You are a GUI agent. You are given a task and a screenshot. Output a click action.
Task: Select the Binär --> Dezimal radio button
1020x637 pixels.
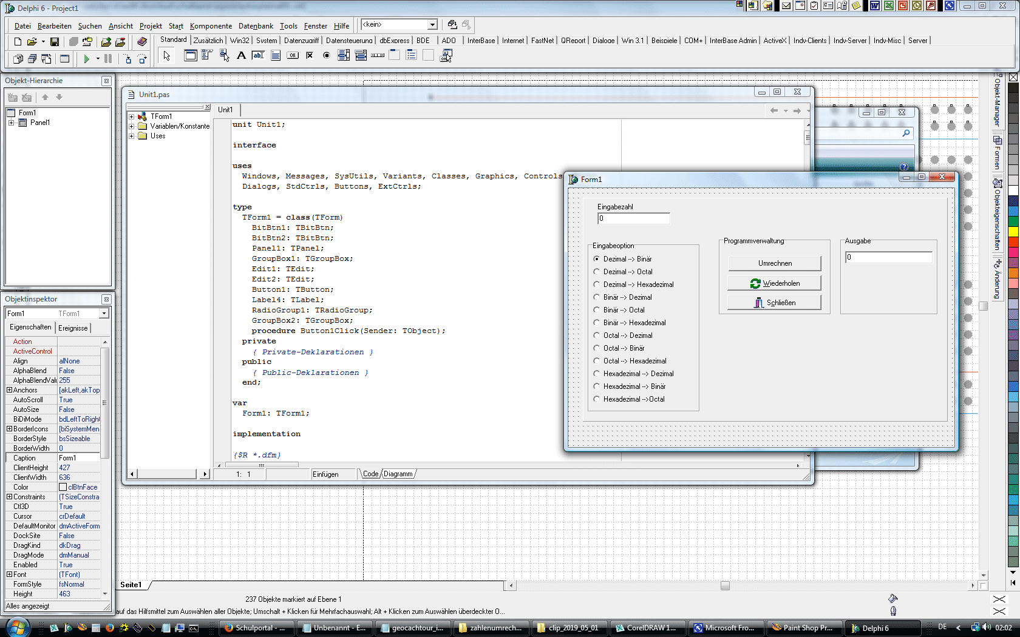pyautogui.click(x=623, y=297)
